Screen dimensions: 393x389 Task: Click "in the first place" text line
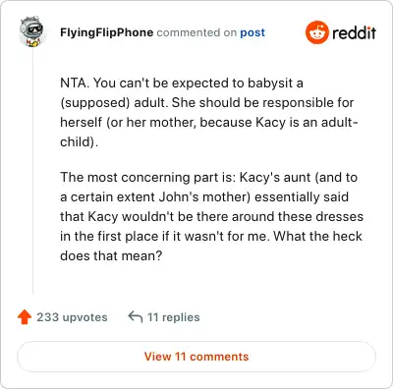[109, 237]
